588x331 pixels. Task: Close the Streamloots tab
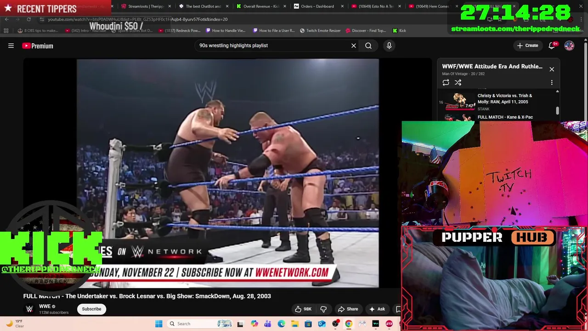click(170, 6)
